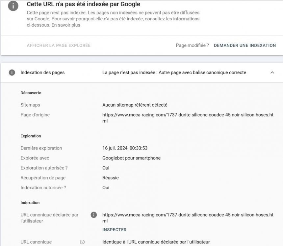The image size is (283, 246).
Task: Click the info icon next to "Indexation des pages"
Action: pos(12,72)
